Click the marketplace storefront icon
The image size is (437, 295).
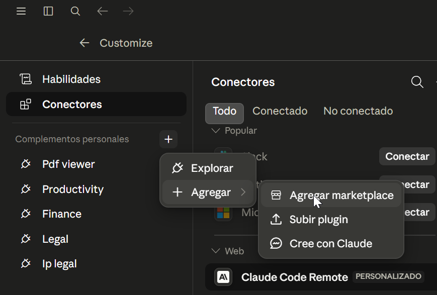[x=276, y=195]
